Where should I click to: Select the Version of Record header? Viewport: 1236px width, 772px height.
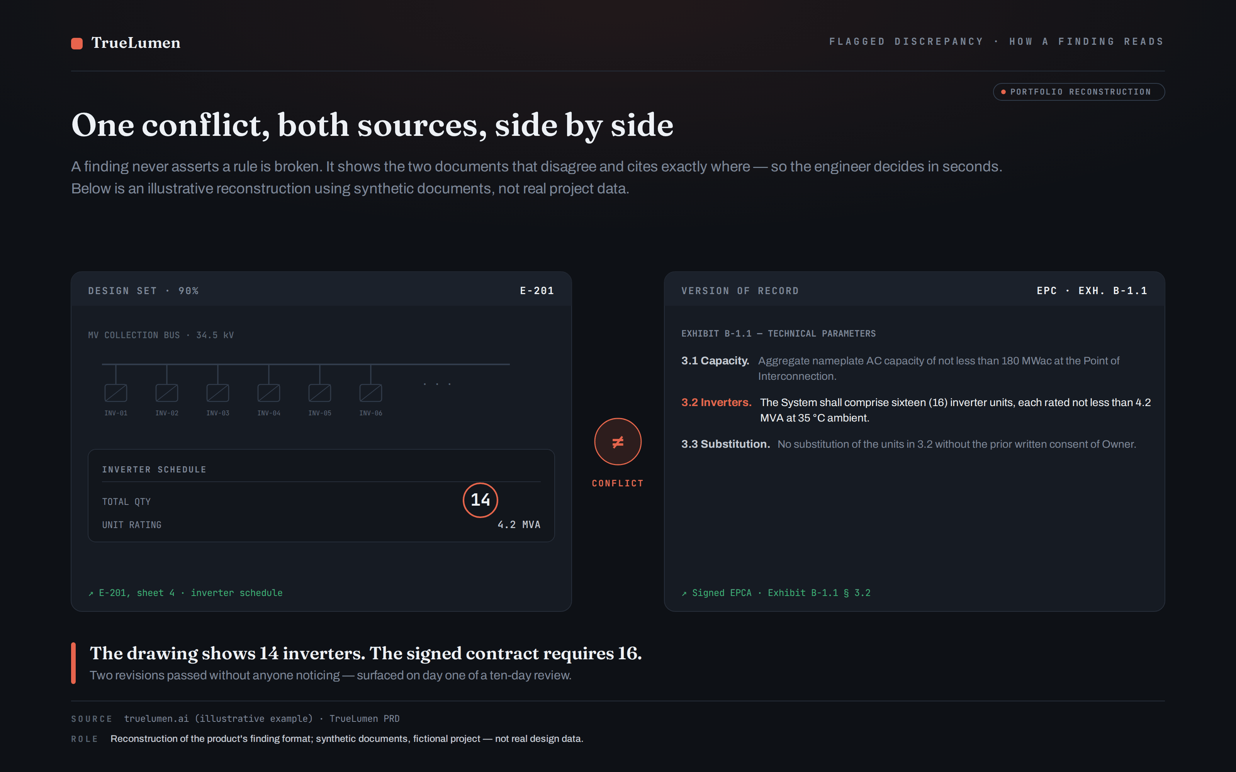[740, 291]
